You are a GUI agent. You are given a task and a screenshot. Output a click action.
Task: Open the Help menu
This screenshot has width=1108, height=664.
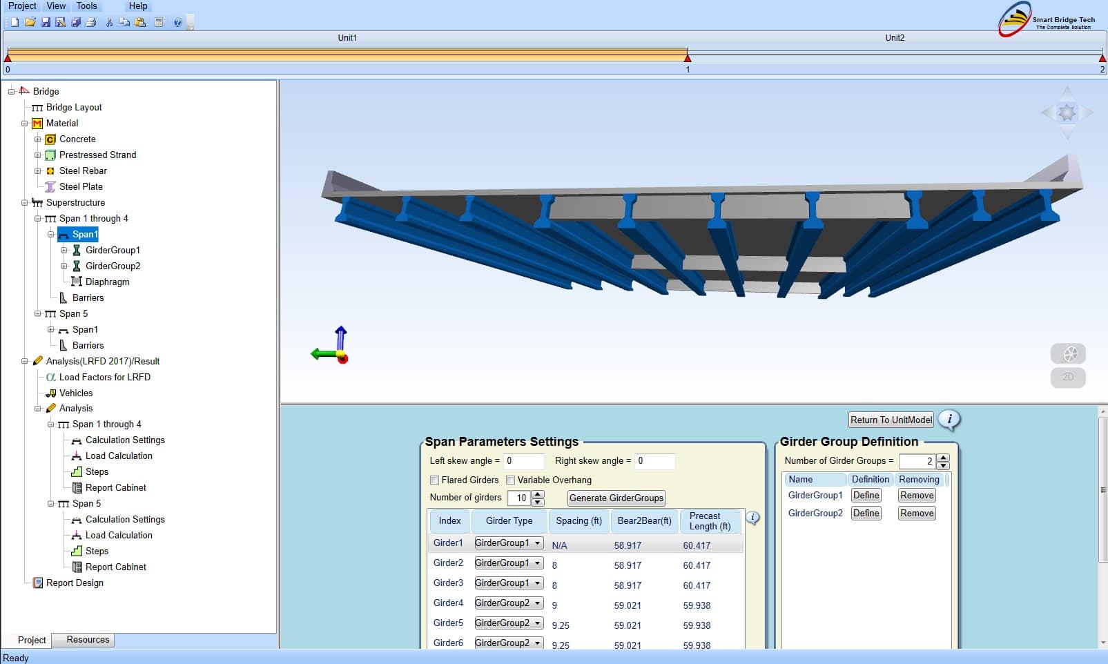point(138,6)
